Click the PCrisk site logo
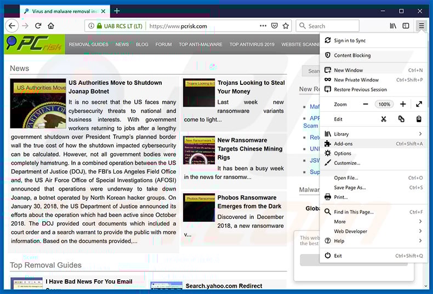The height and width of the screenshot is (294, 433). [x=35, y=44]
